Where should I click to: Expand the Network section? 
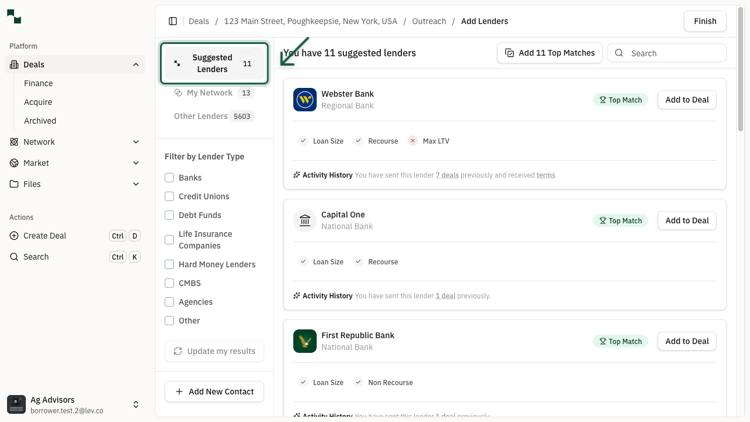(136, 142)
